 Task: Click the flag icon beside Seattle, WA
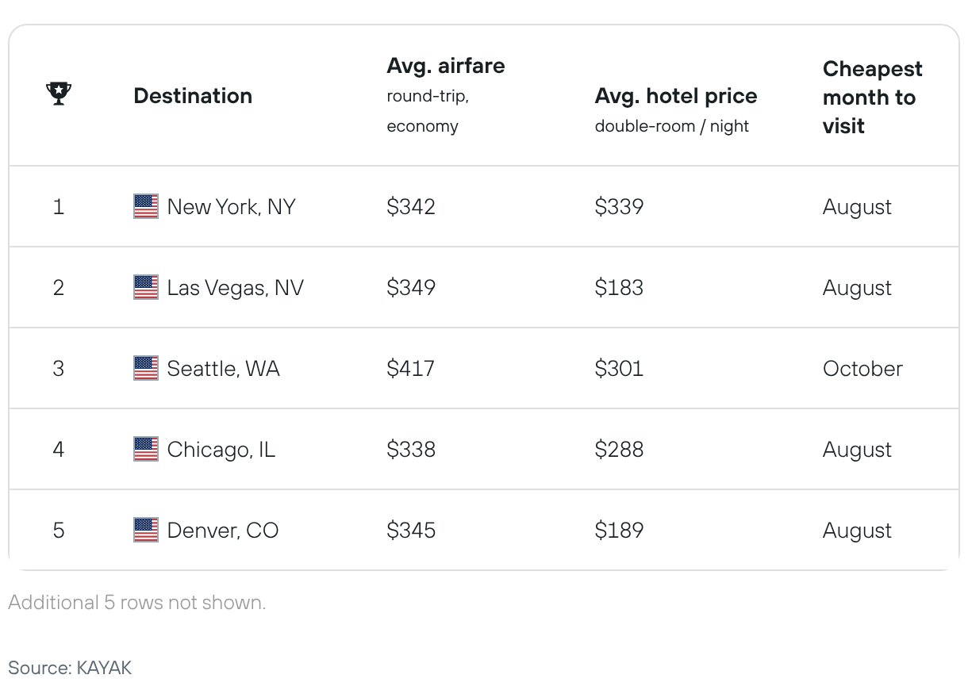(146, 368)
